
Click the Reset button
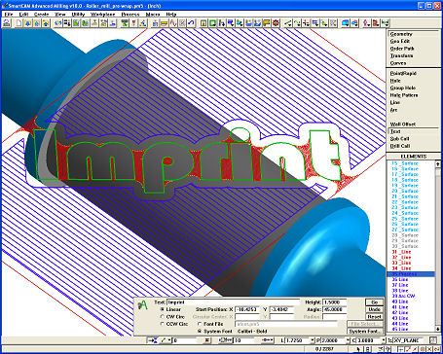(x=374, y=317)
